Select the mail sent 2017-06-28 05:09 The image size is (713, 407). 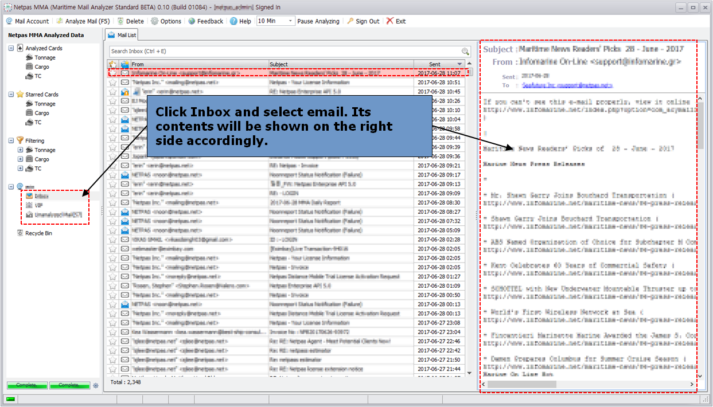[287, 230]
